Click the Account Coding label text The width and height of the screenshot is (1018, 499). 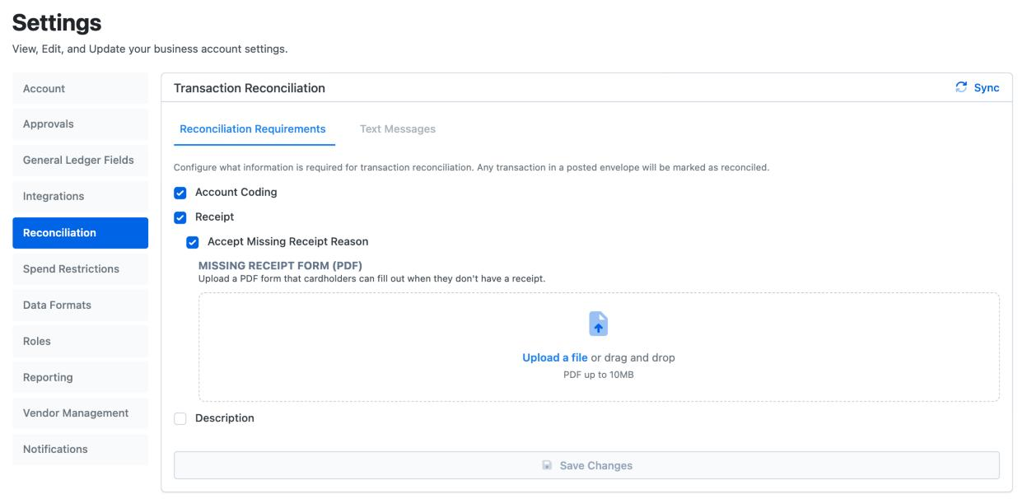pyautogui.click(x=236, y=193)
